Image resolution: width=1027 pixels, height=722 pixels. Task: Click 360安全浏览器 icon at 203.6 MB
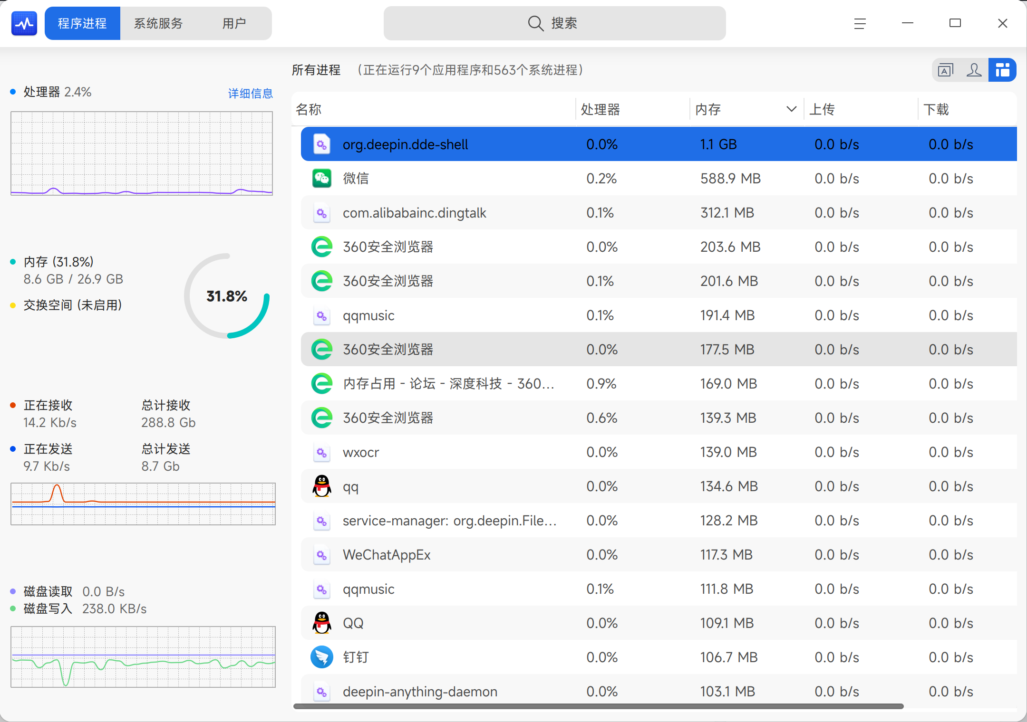(x=322, y=247)
